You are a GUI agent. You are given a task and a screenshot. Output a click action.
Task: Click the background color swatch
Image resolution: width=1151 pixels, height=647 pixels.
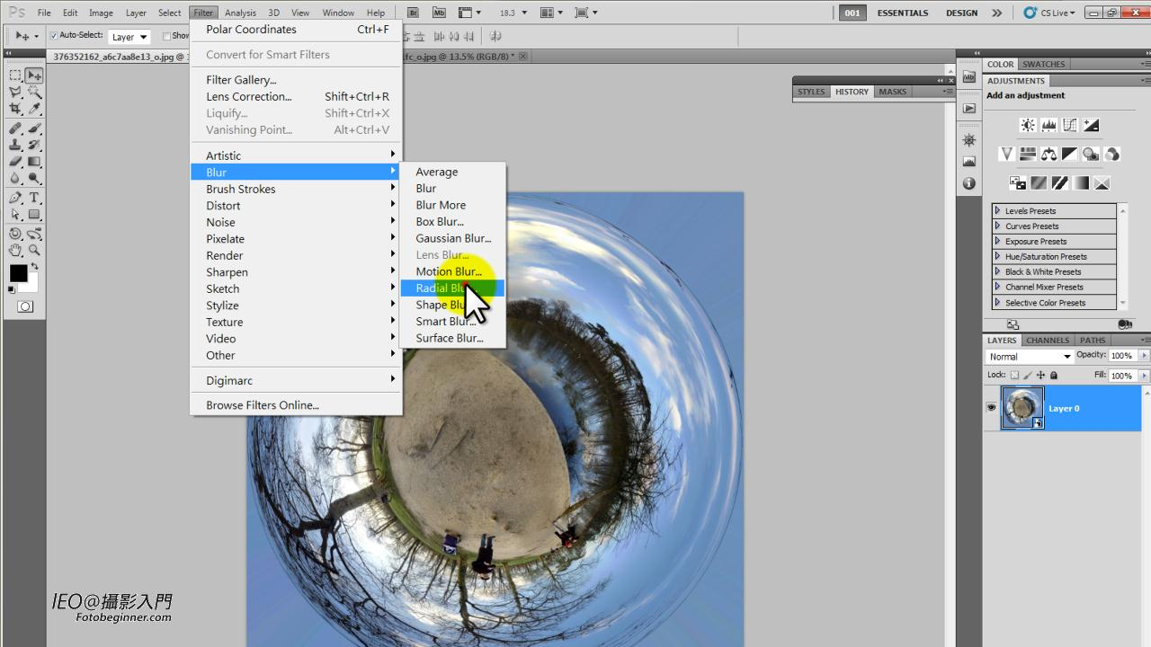pyautogui.click(x=32, y=286)
